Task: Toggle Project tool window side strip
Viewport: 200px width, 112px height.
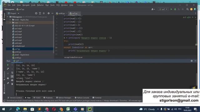Action: click(4, 16)
